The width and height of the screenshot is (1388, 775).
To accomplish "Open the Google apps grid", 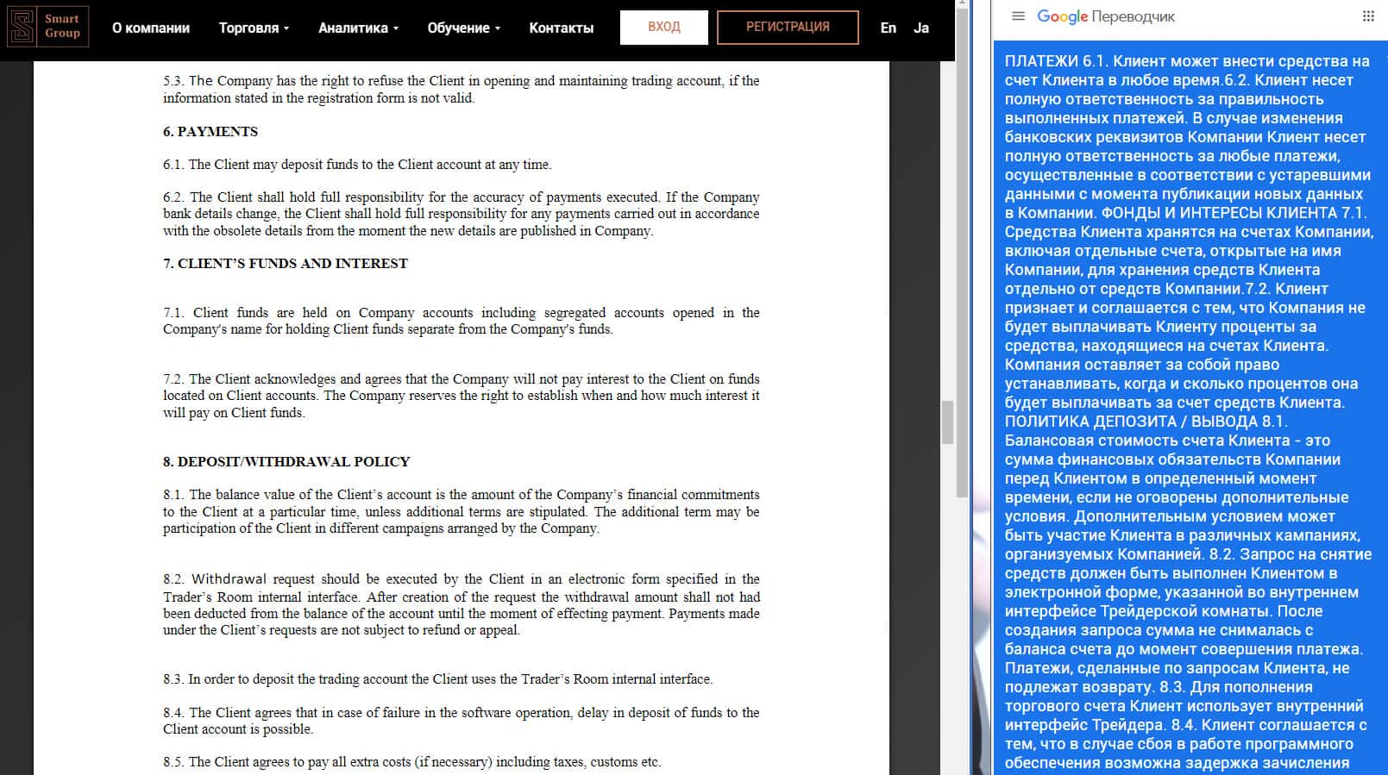I will [x=1368, y=16].
